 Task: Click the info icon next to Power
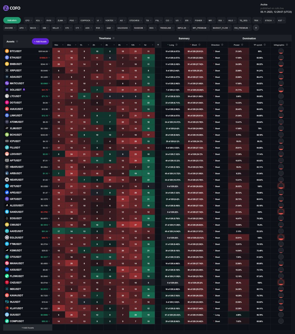(x=242, y=45)
